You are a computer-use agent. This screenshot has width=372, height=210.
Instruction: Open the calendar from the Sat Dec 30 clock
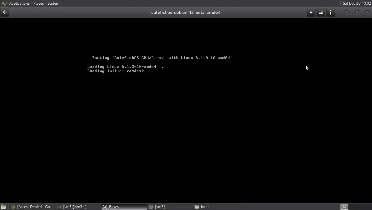[357, 3]
